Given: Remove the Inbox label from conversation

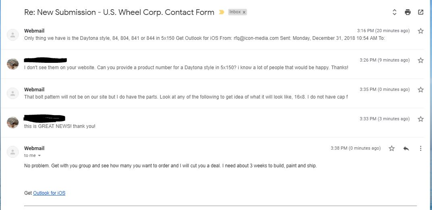Looking at the screenshot, I should [x=244, y=12].
